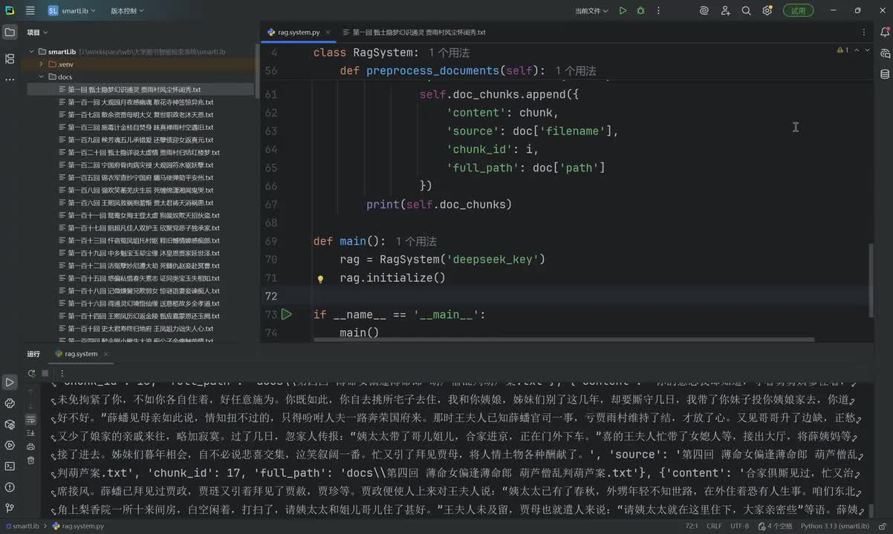Open Git version control tool window icon
This screenshot has height=534, width=893.
(10, 507)
